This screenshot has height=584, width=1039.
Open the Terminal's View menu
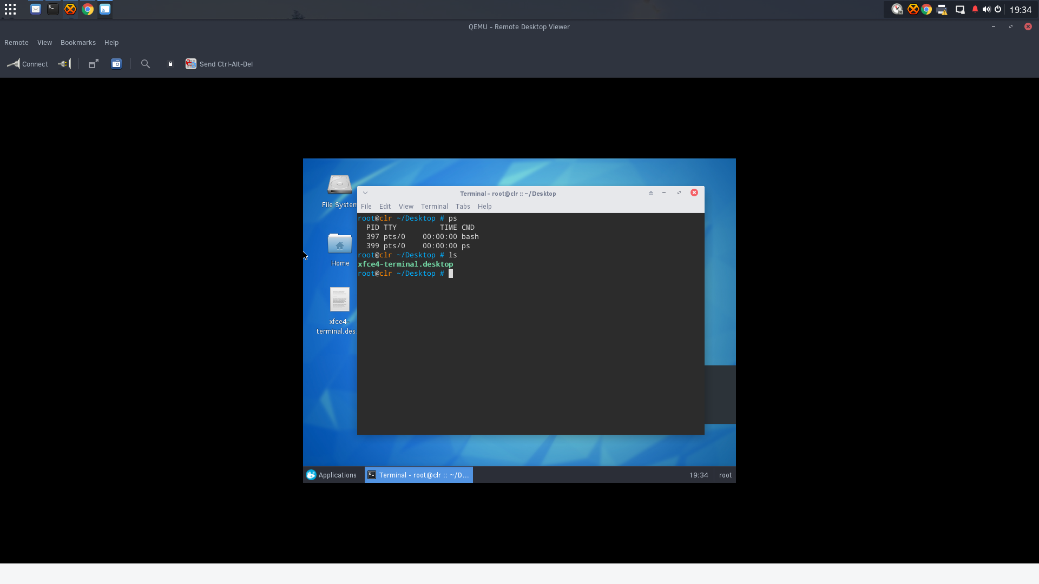406,207
